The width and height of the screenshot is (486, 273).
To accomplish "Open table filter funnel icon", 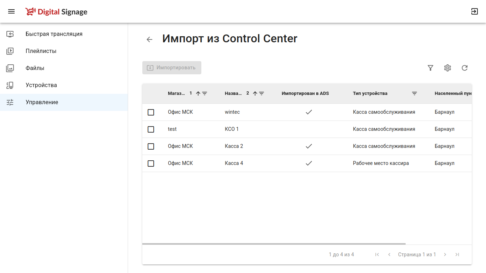I will pyautogui.click(x=430, y=68).
